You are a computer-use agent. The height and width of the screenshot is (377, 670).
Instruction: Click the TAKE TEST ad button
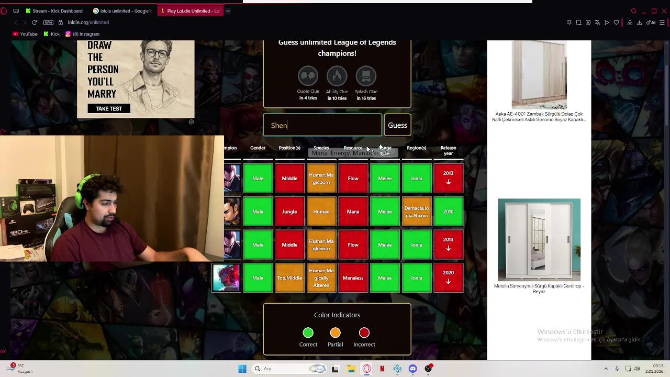pyautogui.click(x=109, y=109)
